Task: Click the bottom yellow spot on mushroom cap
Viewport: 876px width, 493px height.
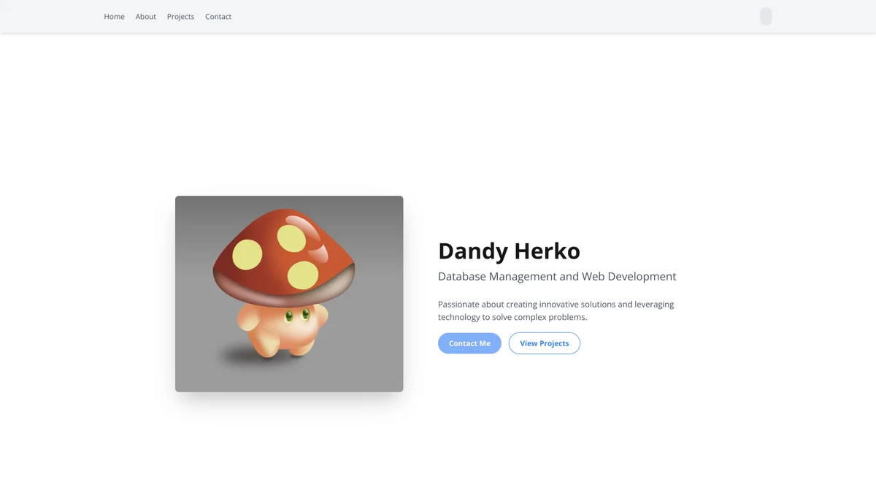Action: [303, 275]
